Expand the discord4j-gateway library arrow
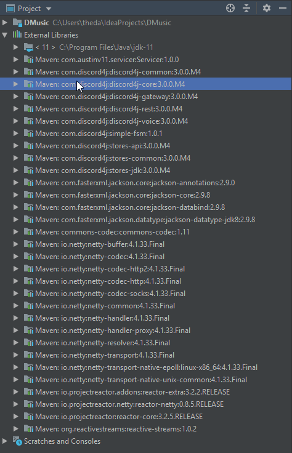 tap(15, 97)
